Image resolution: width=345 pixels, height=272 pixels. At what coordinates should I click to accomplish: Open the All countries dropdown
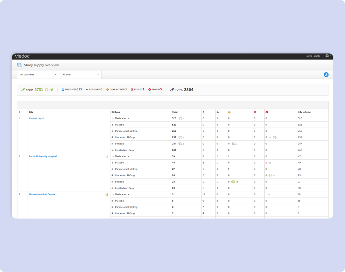pyautogui.click(x=38, y=75)
